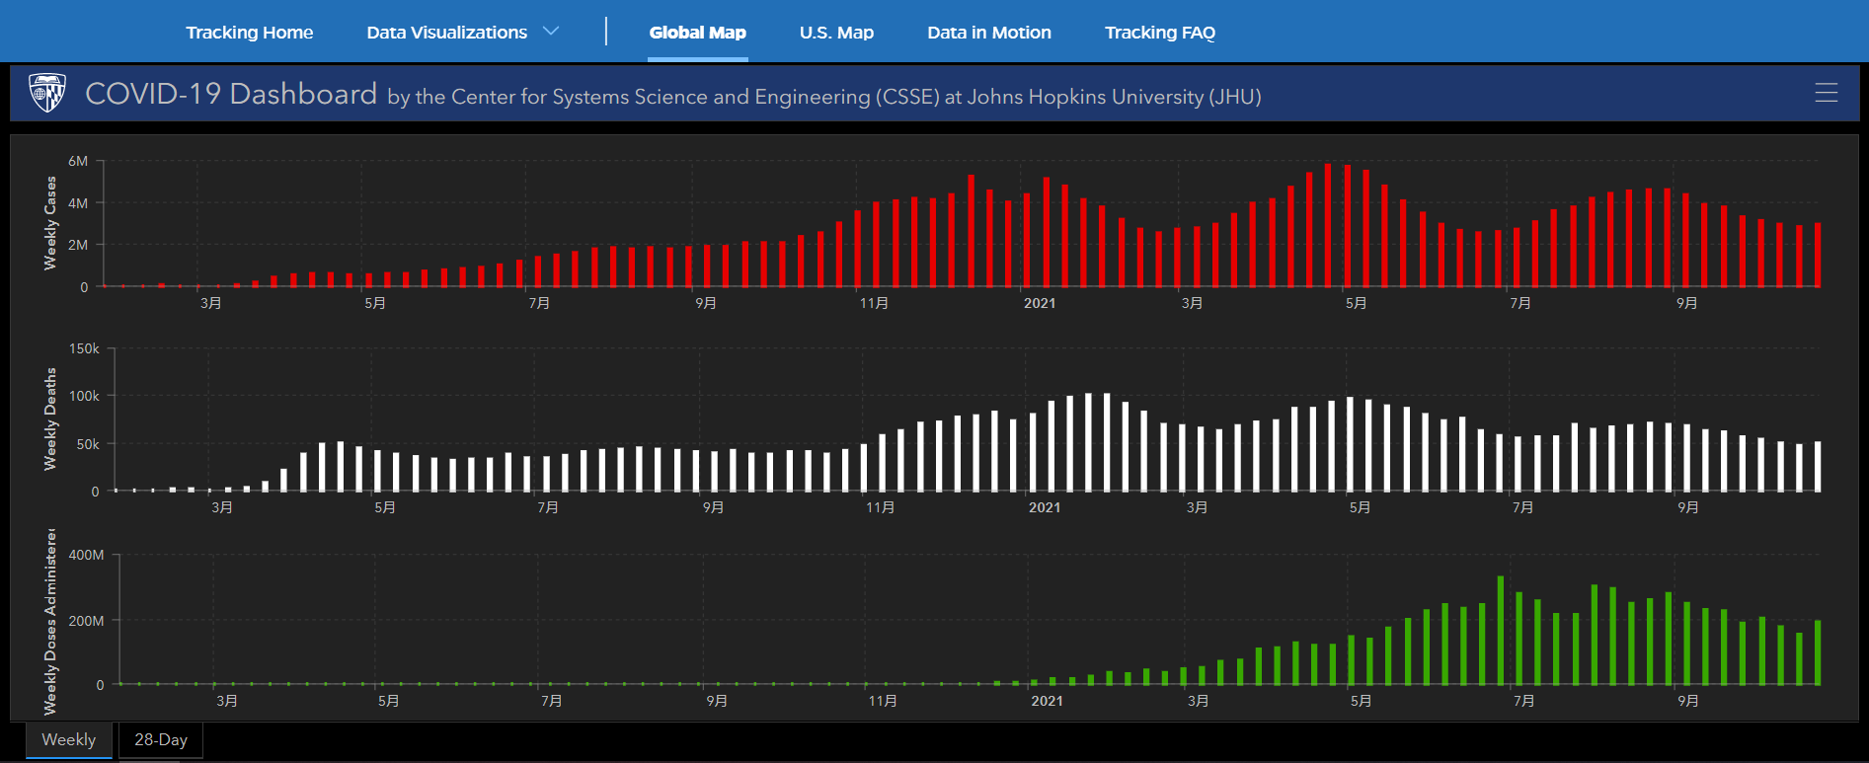Click the 400M y-axis label
The image size is (1869, 763).
tap(86, 555)
